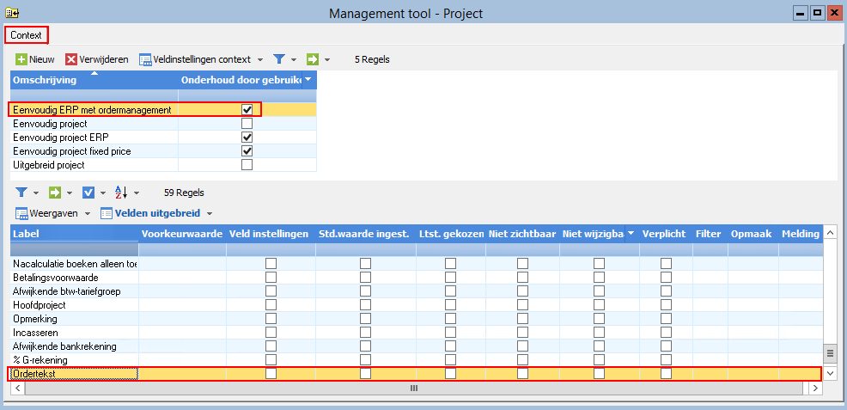Open dropdown arrow beside lower green arrow
This screenshot has width=847, height=410.
[x=70, y=193]
